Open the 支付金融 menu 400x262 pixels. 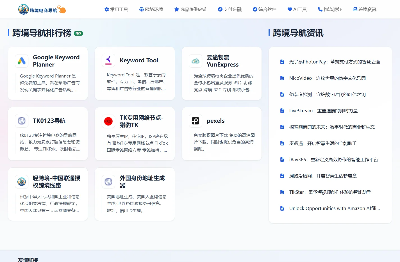click(x=230, y=9)
